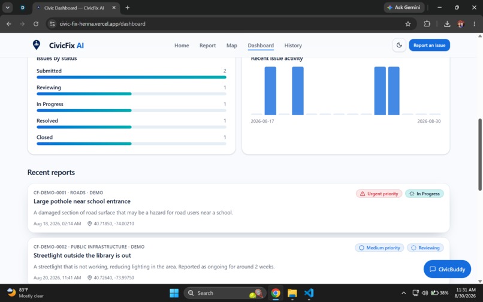This screenshot has width=483, height=302.
Task: Open Chrome's three-dot menu
Action: [x=474, y=24]
